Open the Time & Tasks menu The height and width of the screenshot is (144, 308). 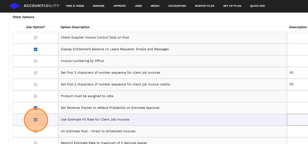(x=75, y=6)
